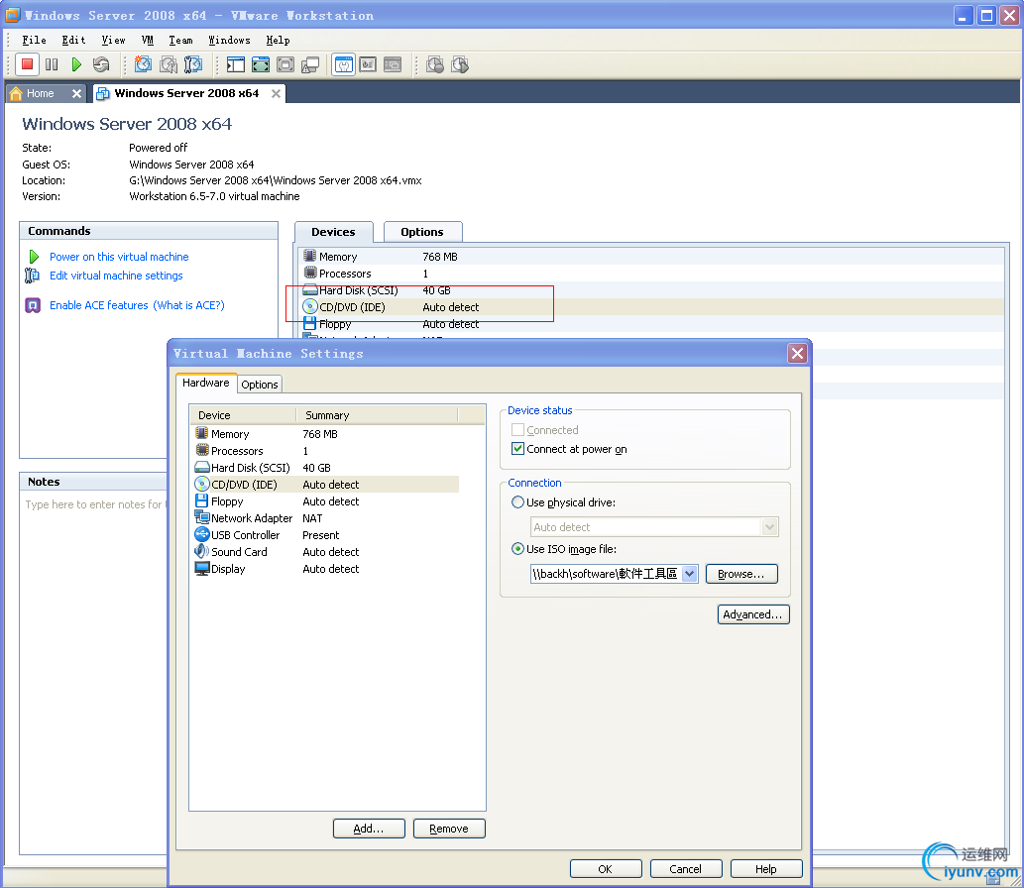This screenshot has width=1024, height=888.
Task: Uncheck Connect at power on
Action: click(x=517, y=449)
